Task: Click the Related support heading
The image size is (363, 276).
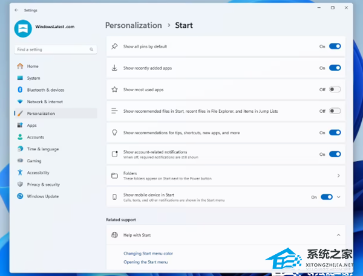Action: point(121,220)
